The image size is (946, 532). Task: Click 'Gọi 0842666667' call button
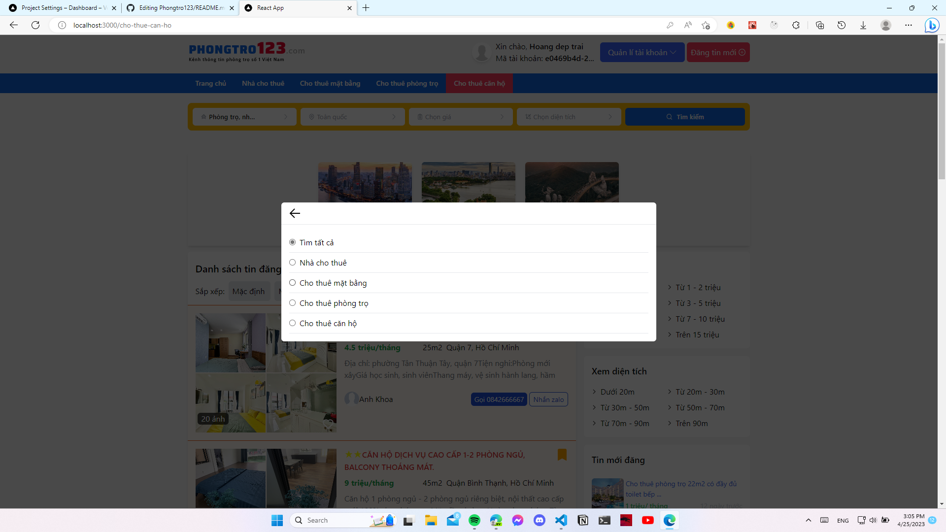(499, 399)
